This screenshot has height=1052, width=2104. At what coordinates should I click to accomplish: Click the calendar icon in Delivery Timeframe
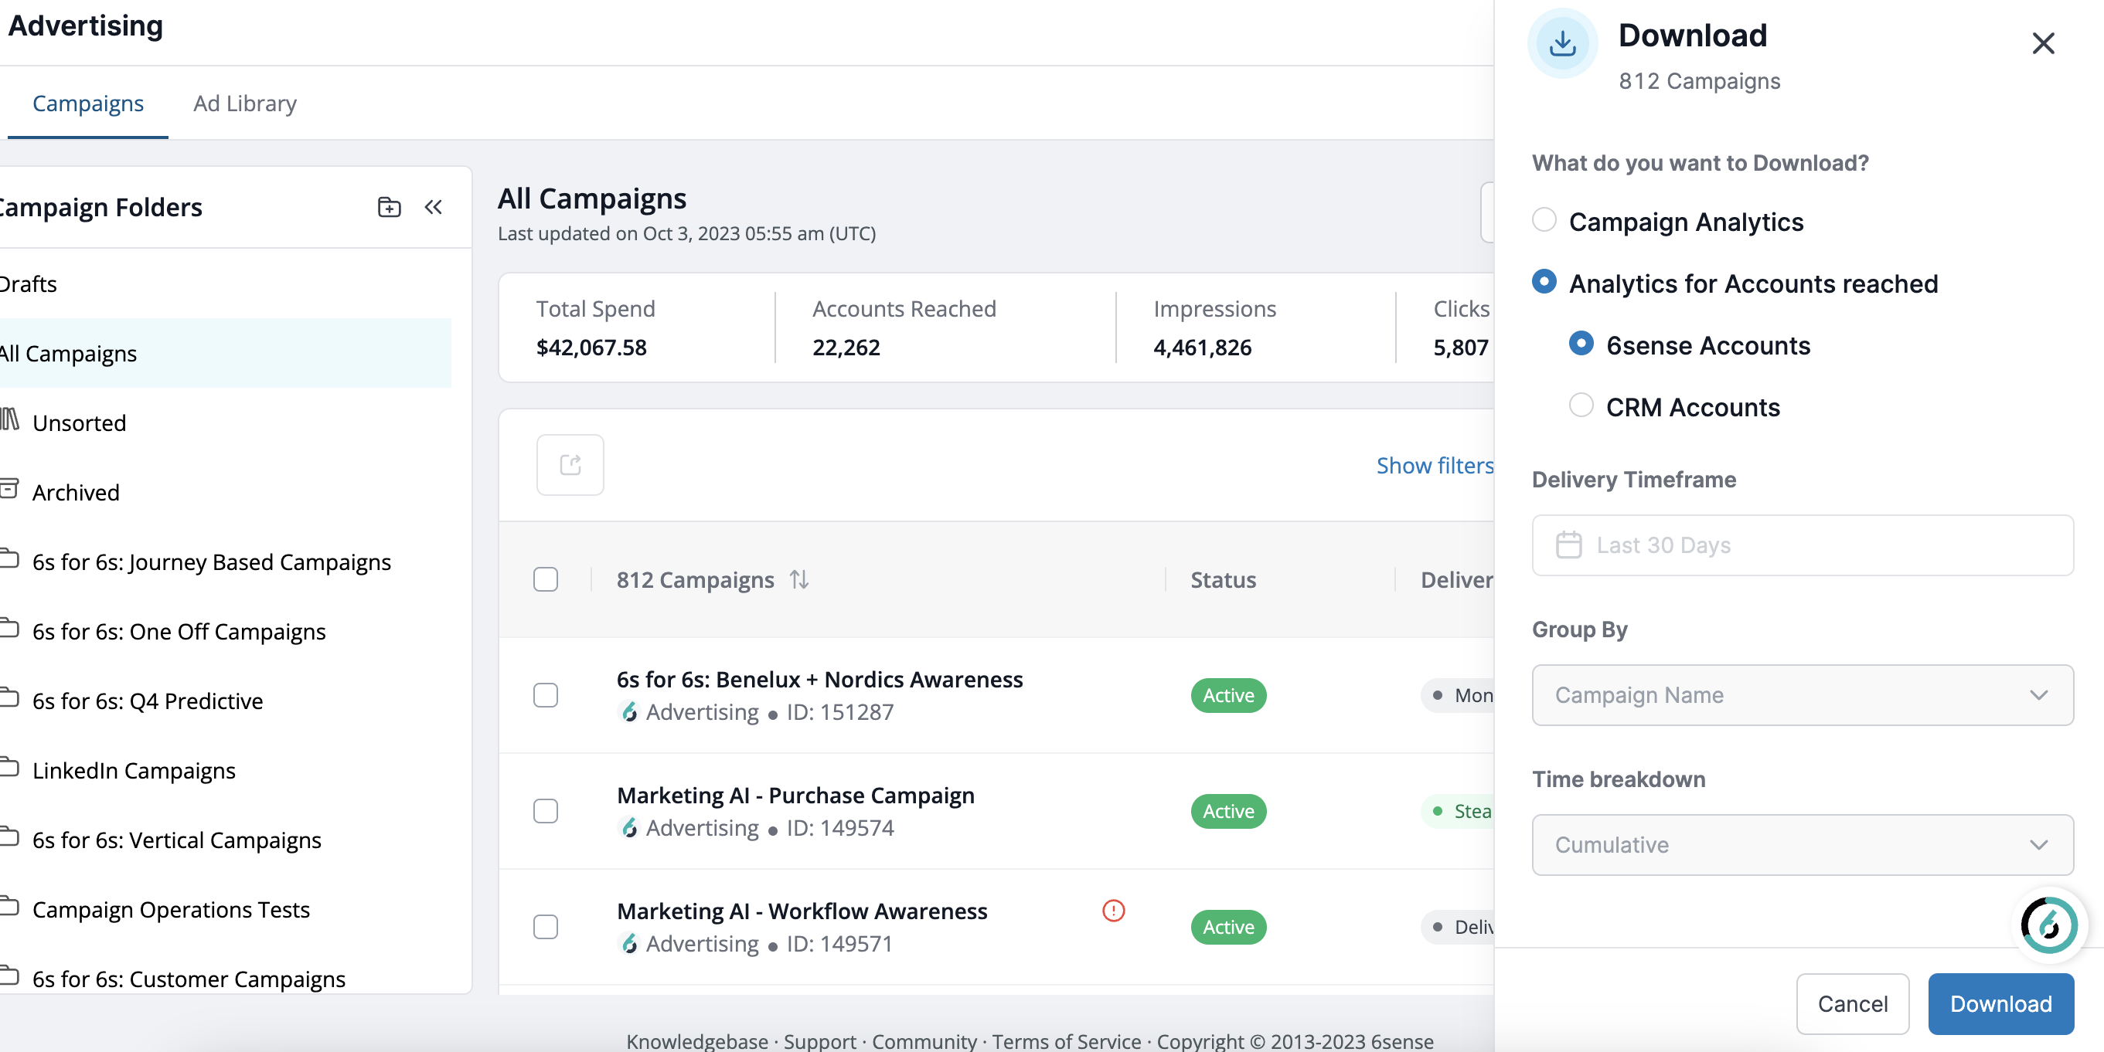pos(1568,545)
